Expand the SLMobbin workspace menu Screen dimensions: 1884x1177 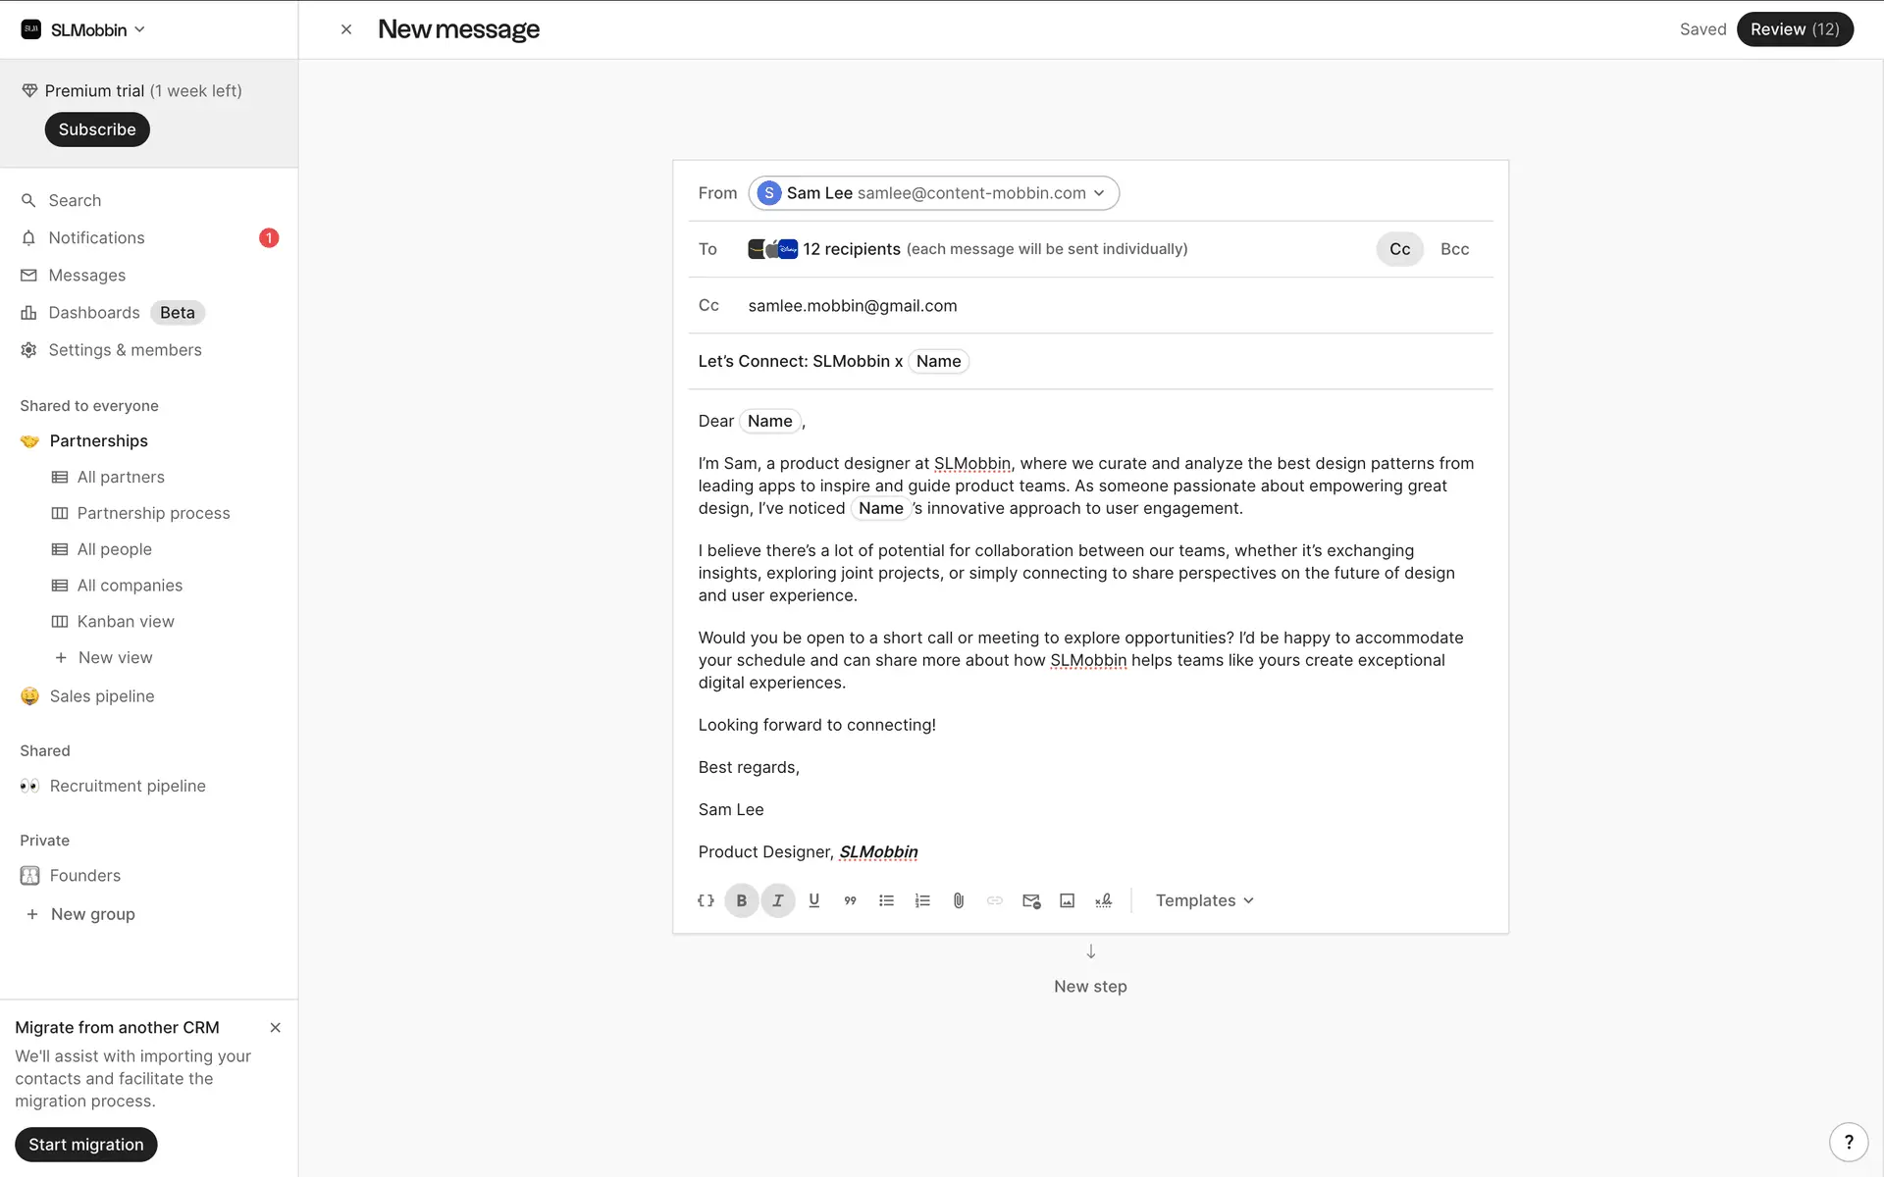click(84, 29)
